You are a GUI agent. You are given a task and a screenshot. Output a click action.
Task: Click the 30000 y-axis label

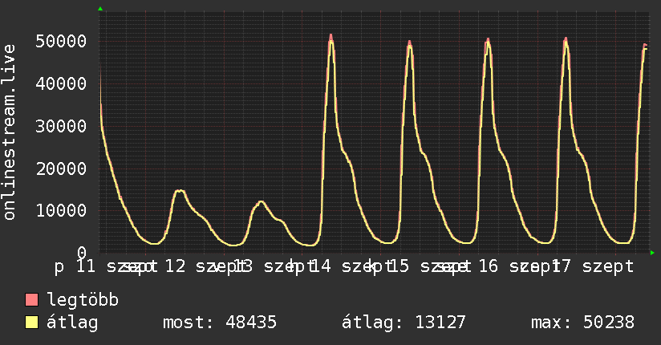point(61,126)
